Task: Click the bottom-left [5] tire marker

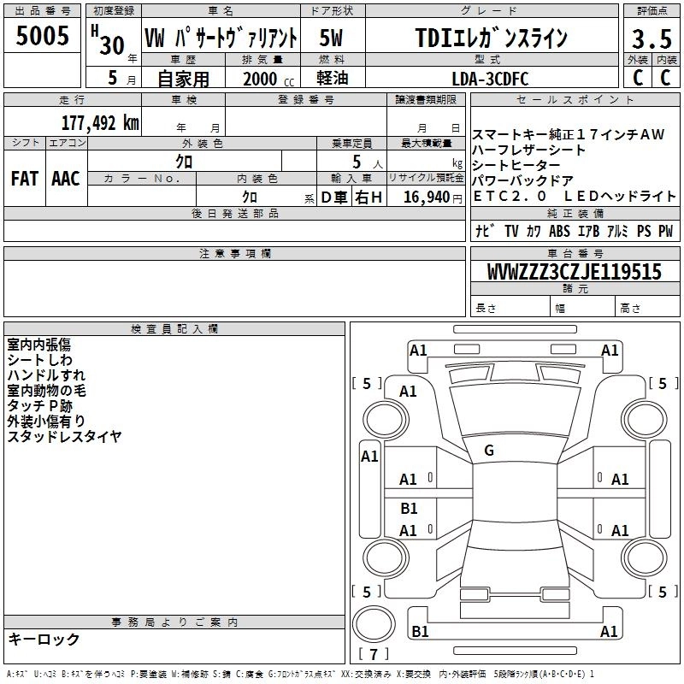Action: tap(367, 592)
